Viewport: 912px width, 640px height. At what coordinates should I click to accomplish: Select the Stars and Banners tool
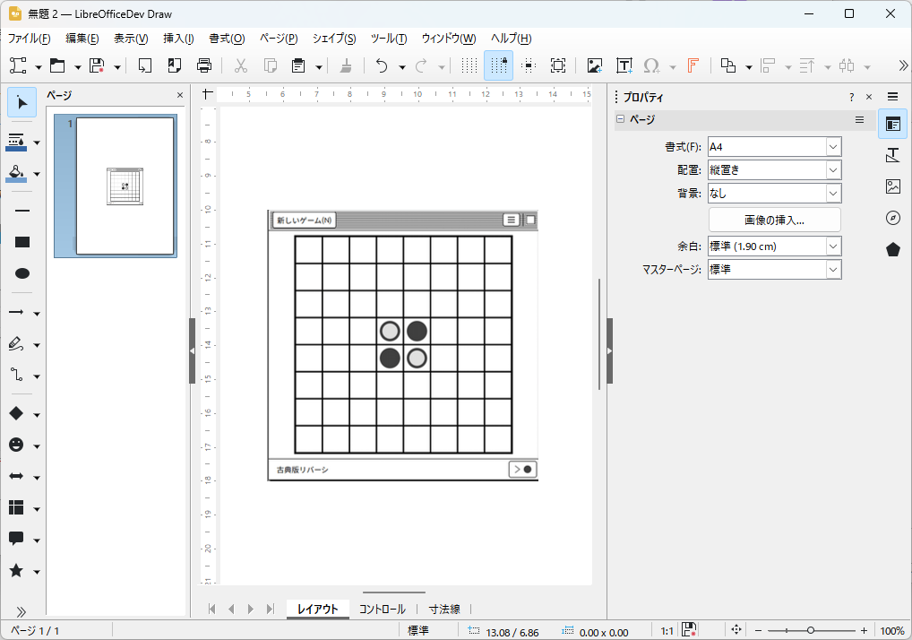click(16, 571)
